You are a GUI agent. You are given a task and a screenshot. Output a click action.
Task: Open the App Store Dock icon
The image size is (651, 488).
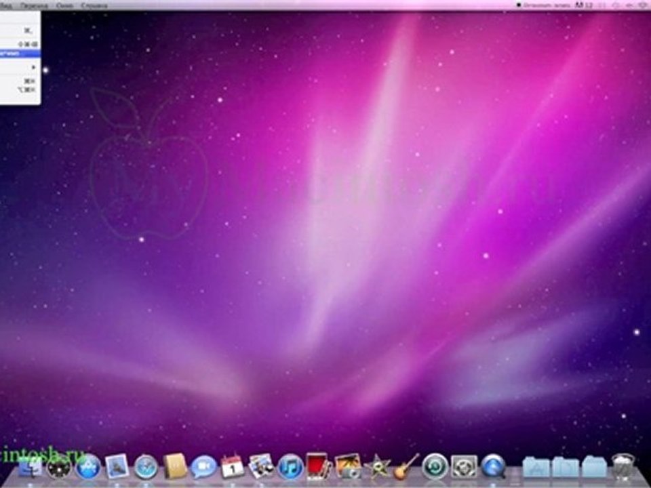(88, 467)
